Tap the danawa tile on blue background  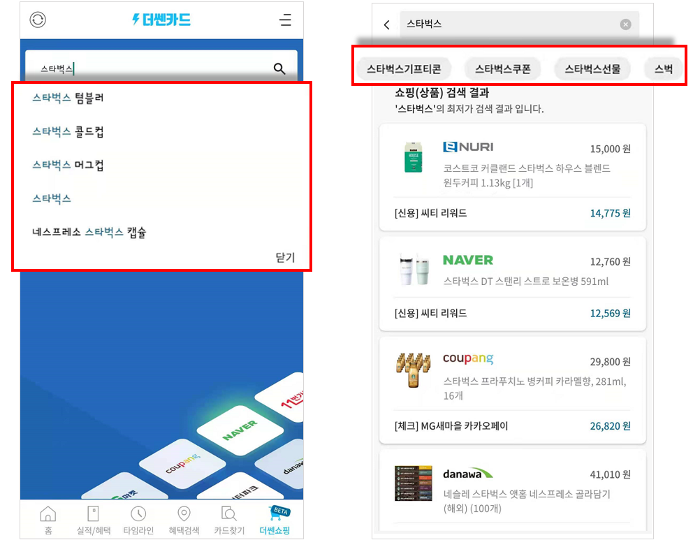point(283,464)
